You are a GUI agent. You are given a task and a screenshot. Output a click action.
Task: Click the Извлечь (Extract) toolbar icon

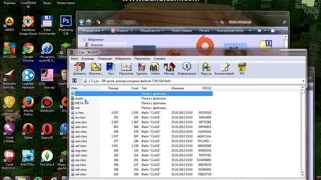pos(96,69)
